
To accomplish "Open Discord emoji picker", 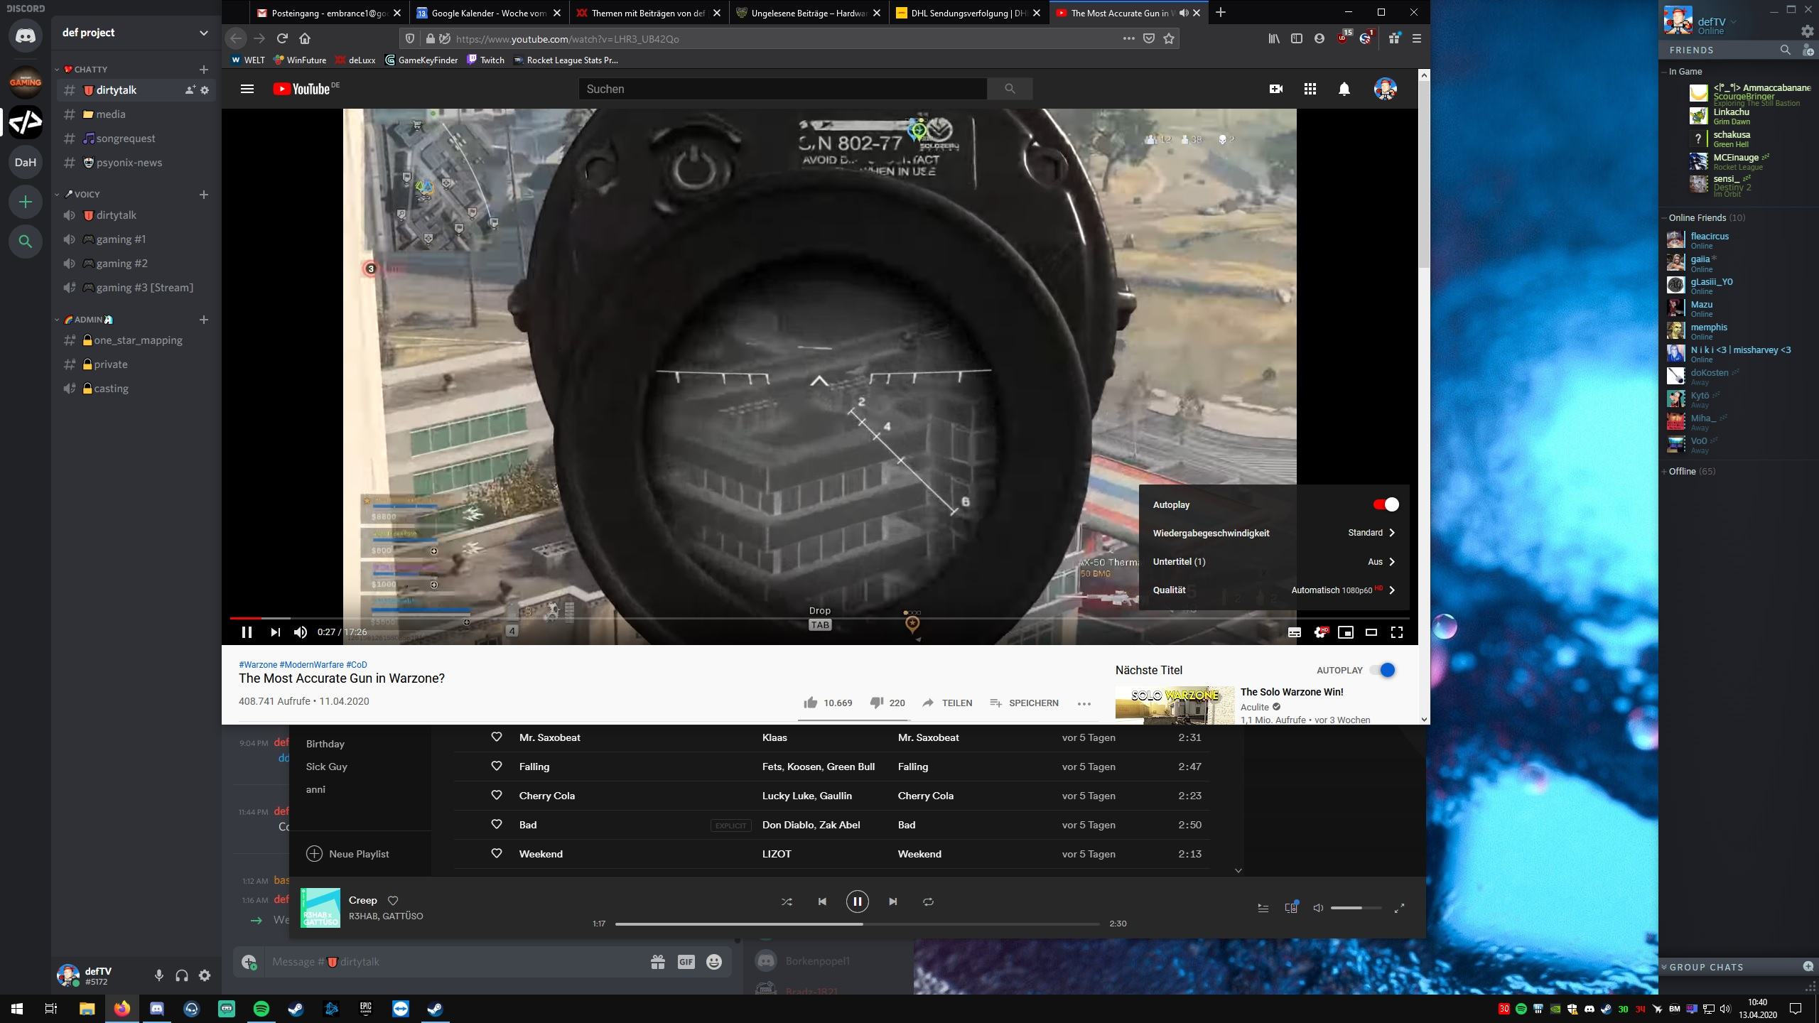I will click(714, 962).
